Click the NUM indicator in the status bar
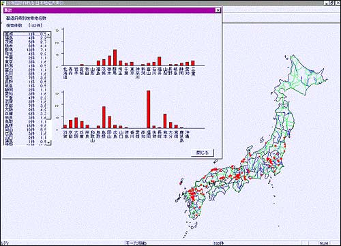The width and height of the screenshot is (341, 246). pos(324,243)
